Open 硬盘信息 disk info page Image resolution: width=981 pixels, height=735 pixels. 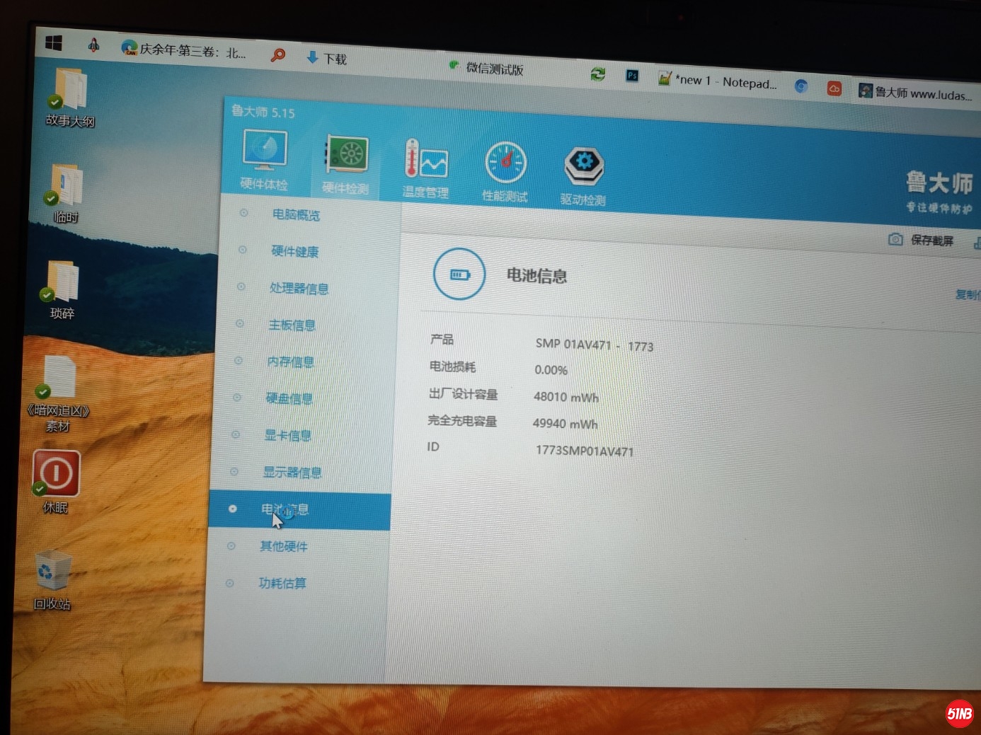289,399
